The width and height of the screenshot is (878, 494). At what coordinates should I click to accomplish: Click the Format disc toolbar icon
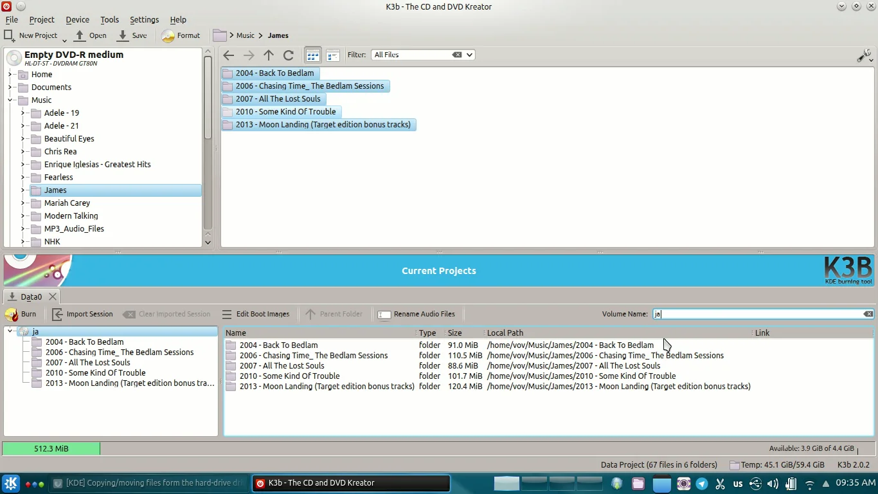(x=168, y=35)
